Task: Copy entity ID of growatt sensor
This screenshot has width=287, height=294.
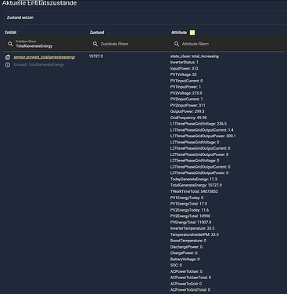Action: coord(8,57)
